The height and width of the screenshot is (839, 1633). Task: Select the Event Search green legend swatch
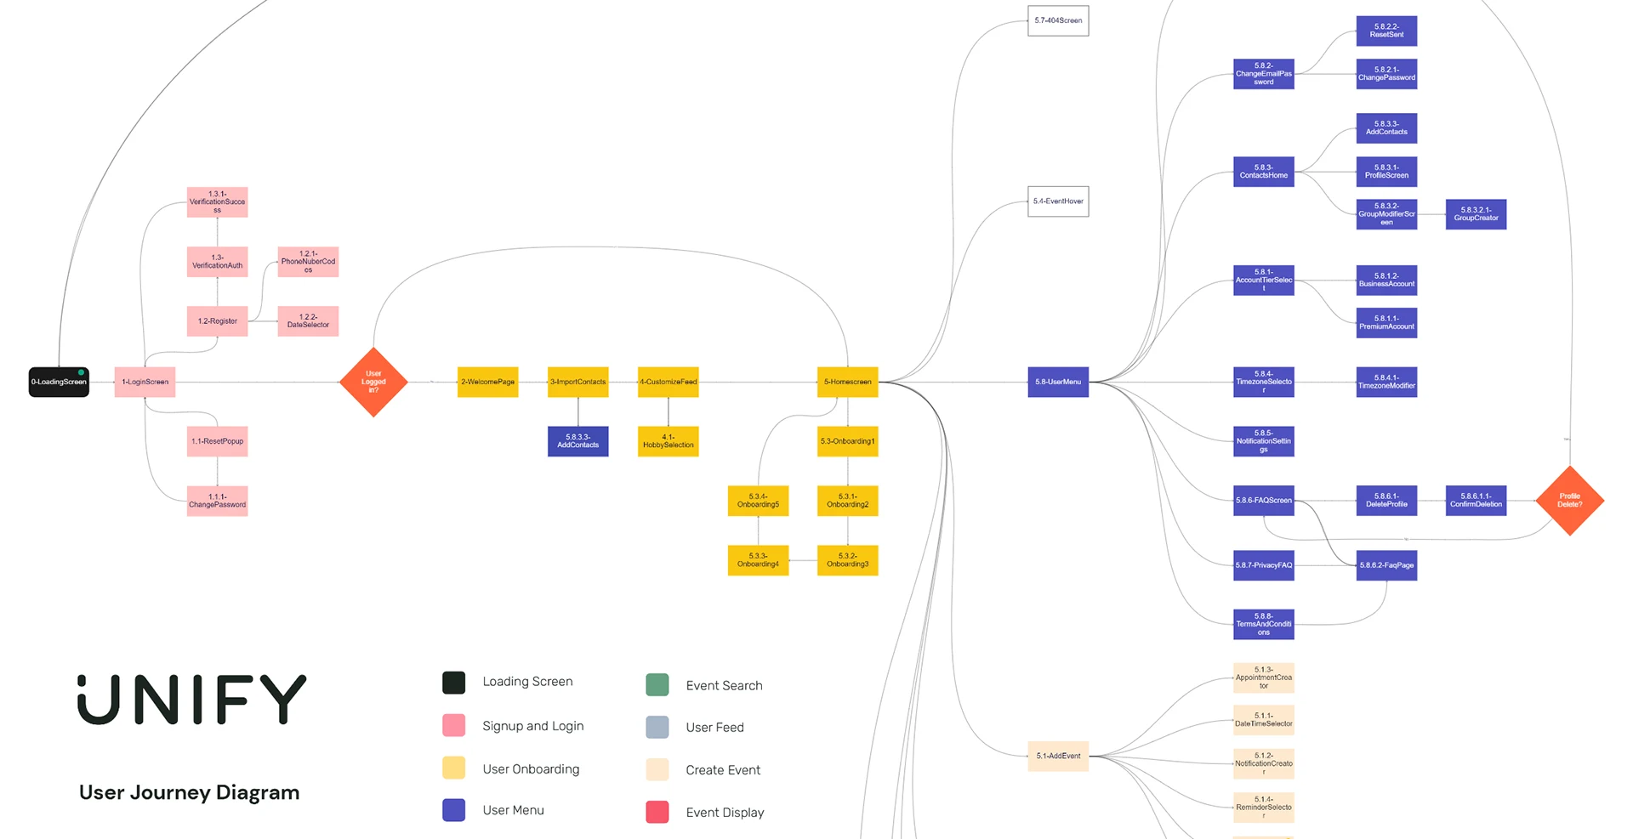(657, 685)
